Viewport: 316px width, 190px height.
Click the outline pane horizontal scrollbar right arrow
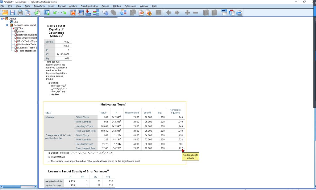tap(35, 187)
